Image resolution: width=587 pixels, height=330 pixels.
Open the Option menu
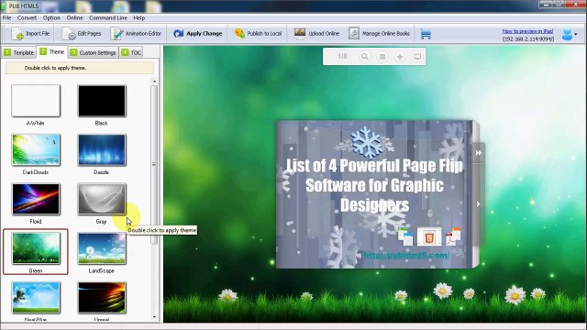tap(51, 18)
